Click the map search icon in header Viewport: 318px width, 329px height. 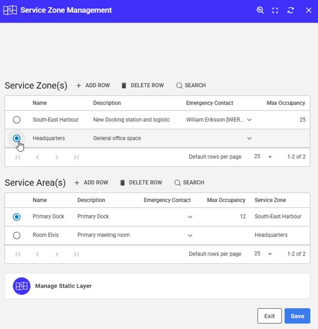[x=260, y=10]
